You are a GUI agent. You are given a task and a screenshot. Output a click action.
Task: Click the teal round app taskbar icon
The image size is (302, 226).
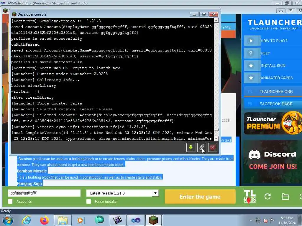[x=99, y=220]
